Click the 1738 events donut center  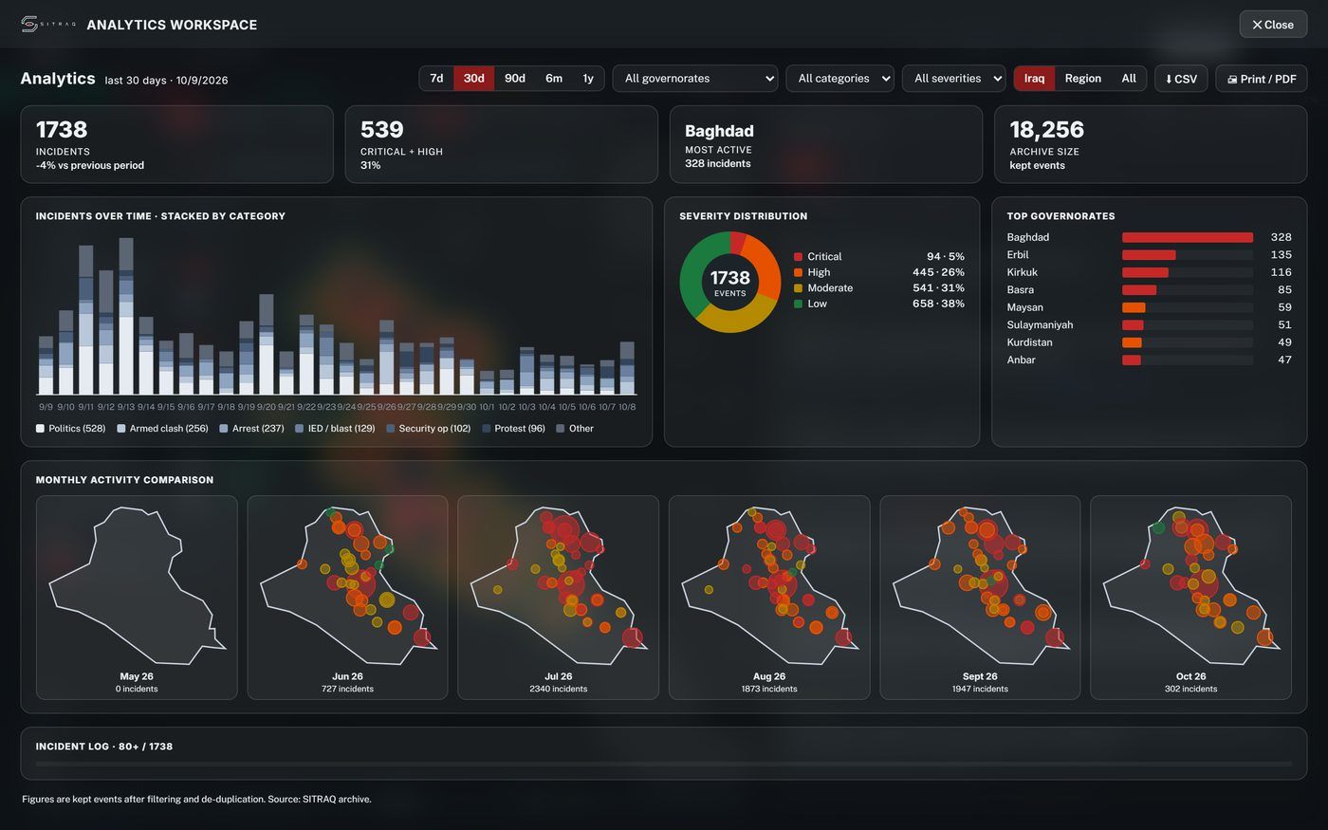730,282
